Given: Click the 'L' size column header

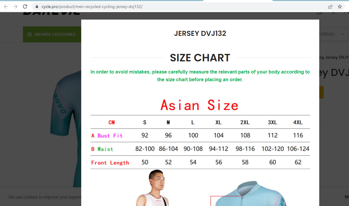Looking at the screenshot, I should click(x=193, y=122).
